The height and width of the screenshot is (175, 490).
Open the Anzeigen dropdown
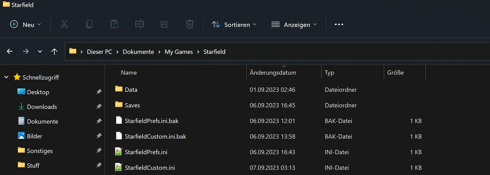294,25
